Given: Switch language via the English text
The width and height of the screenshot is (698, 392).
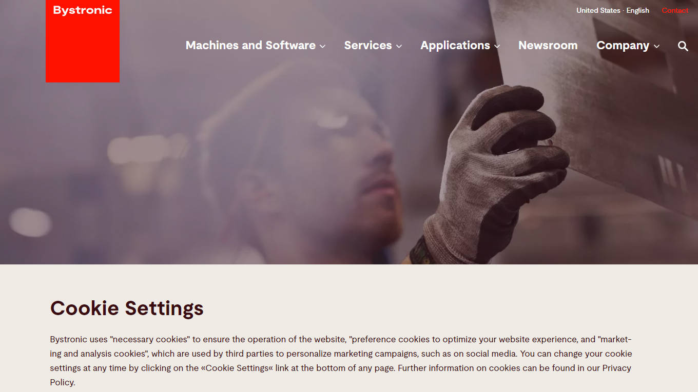Looking at the screenshot, I should [638, 10].
